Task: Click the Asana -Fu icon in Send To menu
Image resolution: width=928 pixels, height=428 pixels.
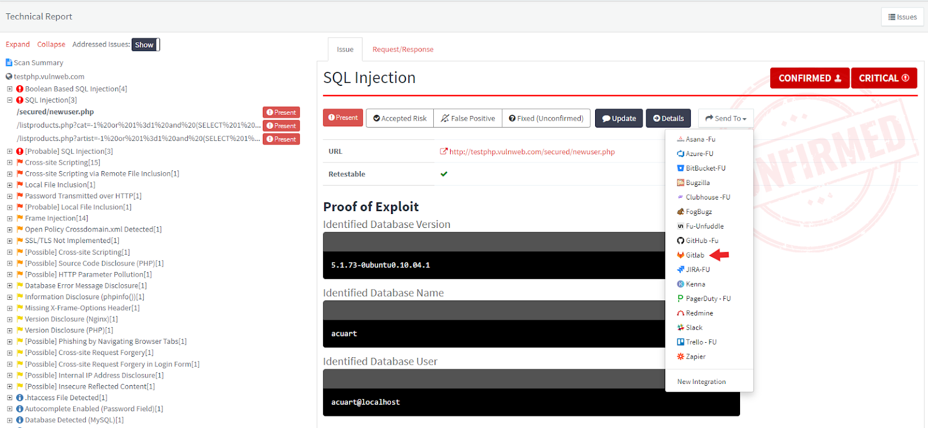Action: tap(680, 139)
